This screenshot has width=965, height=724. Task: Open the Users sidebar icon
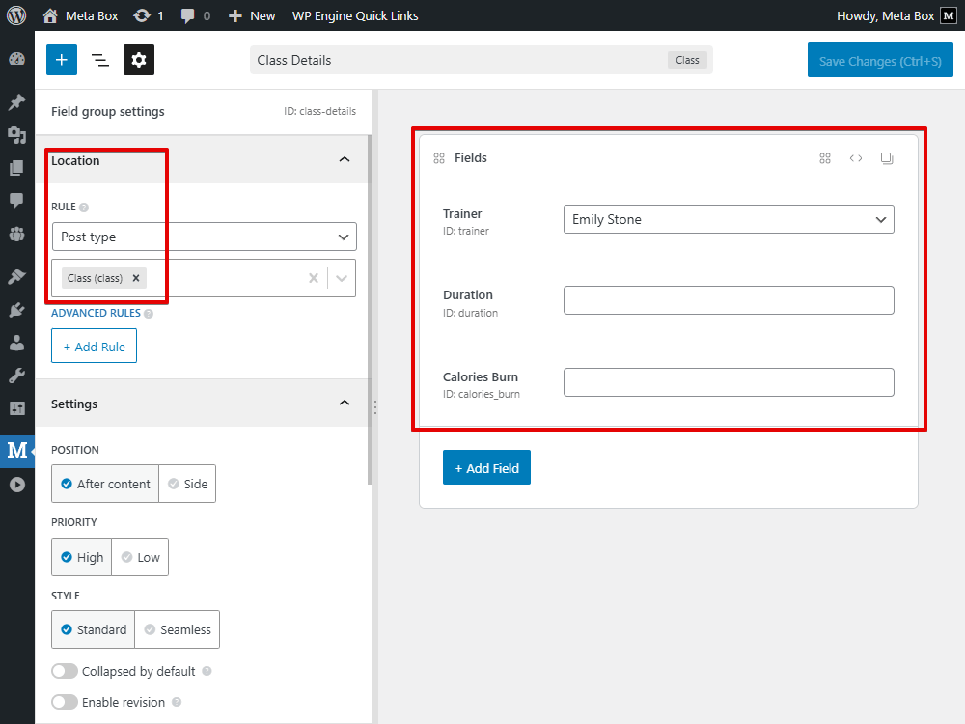pyautogui.click(x=16, y=343)
